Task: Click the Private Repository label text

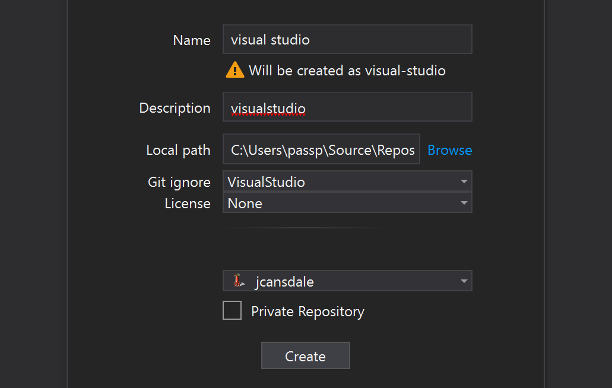Action: pyautogui.click(x=307, y=311)
